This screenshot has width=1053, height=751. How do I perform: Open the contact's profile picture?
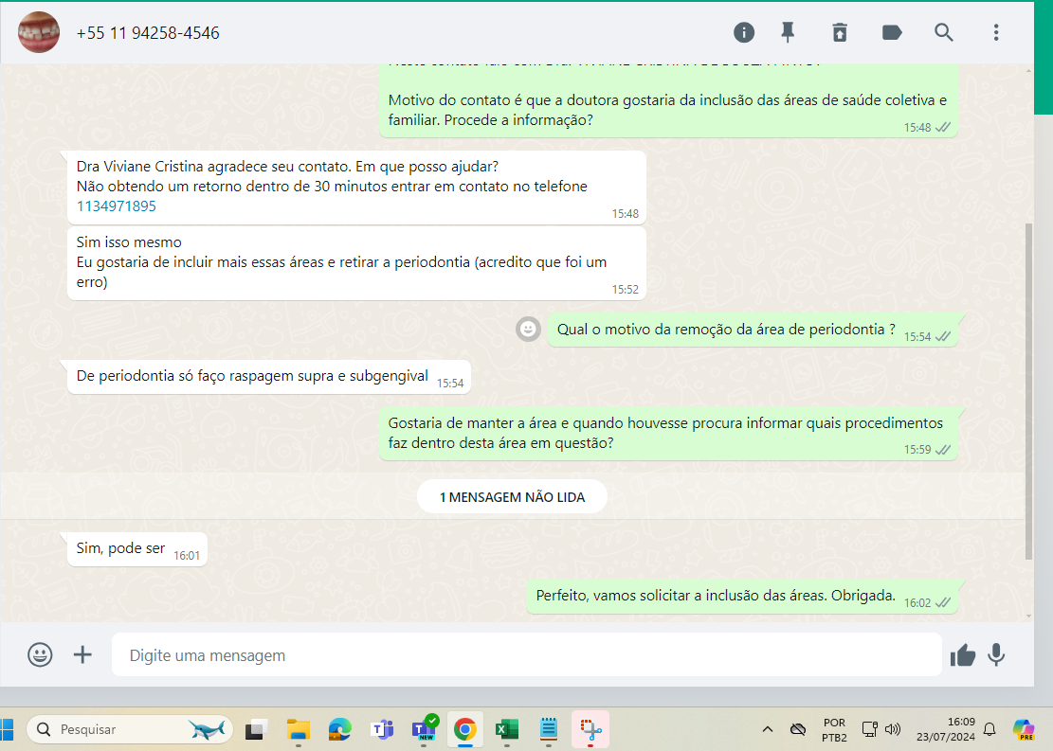point(38,32)
